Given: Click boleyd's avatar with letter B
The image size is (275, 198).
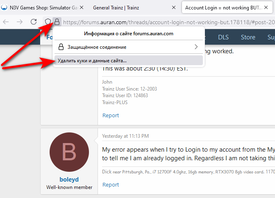Looking at the screenshot, I should [x=69, y=152].
